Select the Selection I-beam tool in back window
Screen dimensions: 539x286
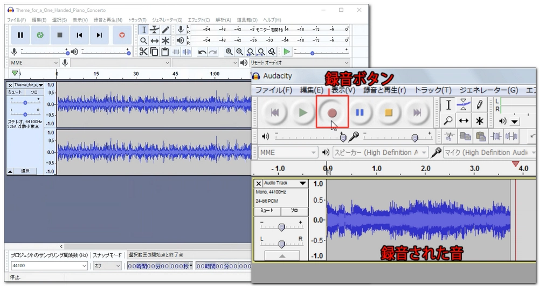tap(144, 30)
